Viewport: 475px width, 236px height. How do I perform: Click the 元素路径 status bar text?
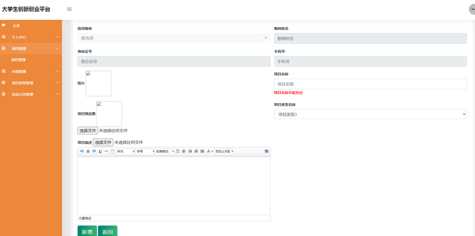pos(85,218)
